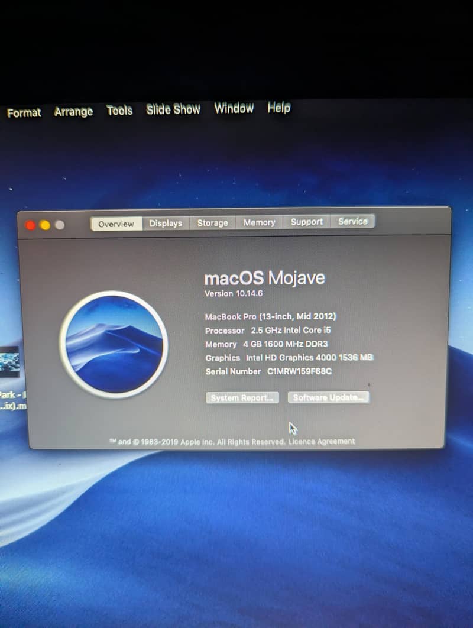This screenshot has height=628, width=473.
Task: Minimize the About This Mac window
Action: [46, 225]
